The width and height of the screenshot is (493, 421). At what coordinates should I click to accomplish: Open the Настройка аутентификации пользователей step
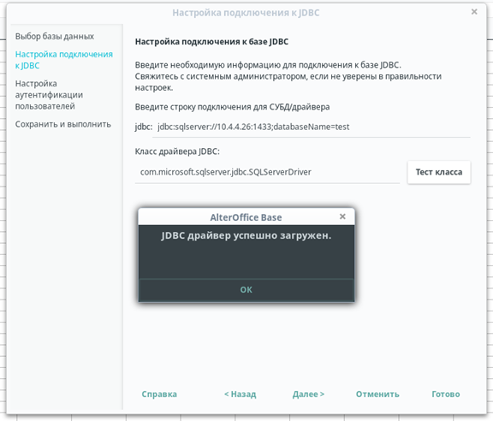pos(49,95)
